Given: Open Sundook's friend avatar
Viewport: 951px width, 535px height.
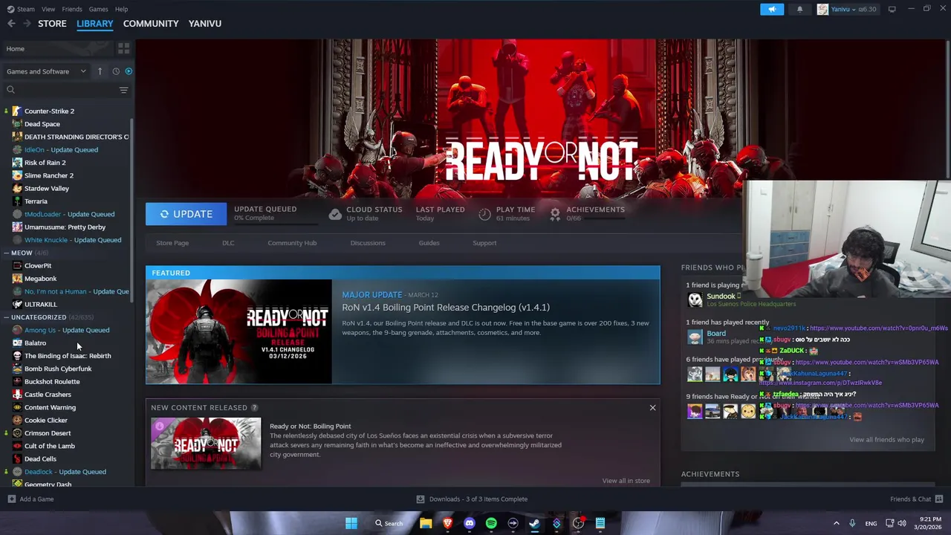Looking at the screenshot, I should [695, 299].
